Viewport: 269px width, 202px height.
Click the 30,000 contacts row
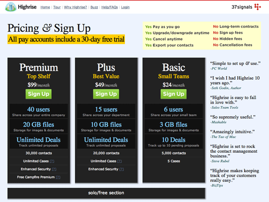click(x=39, y=153)
